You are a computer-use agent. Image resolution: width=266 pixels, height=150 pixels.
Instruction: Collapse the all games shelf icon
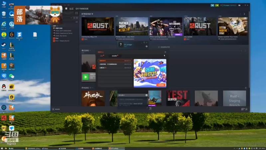(246, 88)
